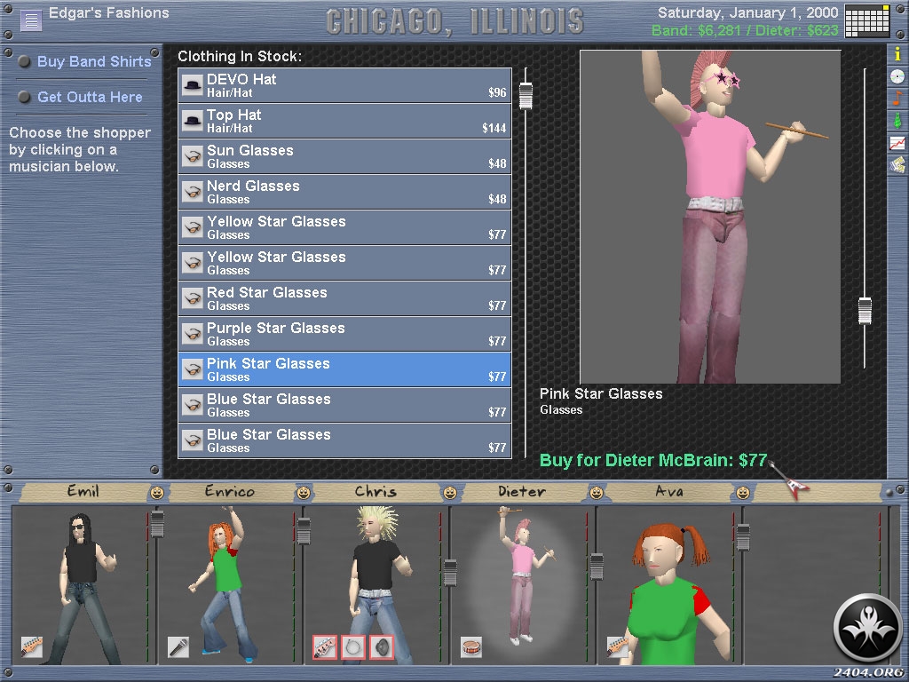The width and height of the screenshot is (909, 682).
Task: Select Nerd Glasses from the stock list
Action: 344,192
